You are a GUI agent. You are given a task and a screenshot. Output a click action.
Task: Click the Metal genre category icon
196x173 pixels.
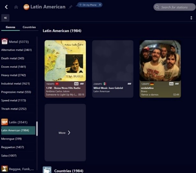point(4,42)
